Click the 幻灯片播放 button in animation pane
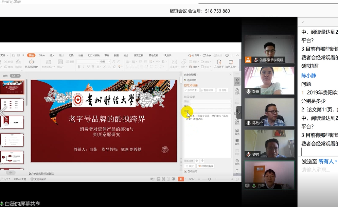Viewport: 338px width, 207px height. (206, 166)
